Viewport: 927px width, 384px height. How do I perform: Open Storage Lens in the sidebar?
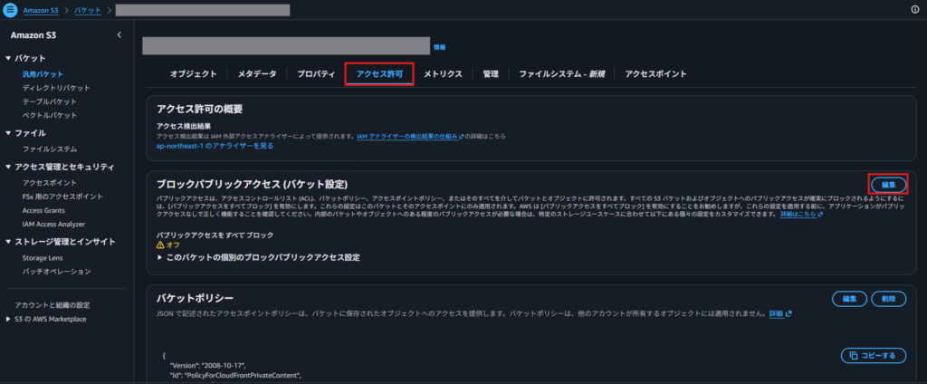43,258
